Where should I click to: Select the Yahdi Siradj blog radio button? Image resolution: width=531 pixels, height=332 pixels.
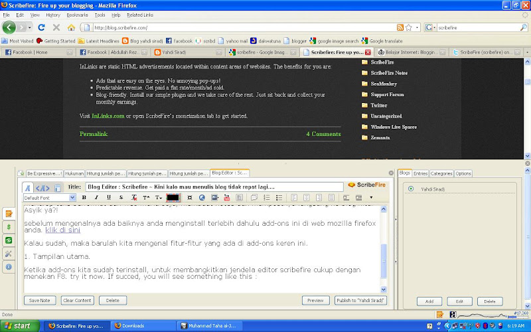point(411,189)
